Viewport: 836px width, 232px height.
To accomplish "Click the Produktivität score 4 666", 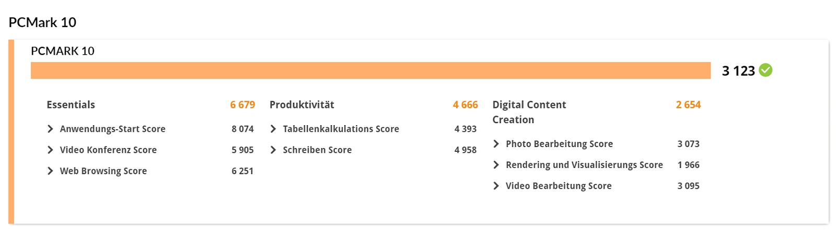I will pos(466,105).
